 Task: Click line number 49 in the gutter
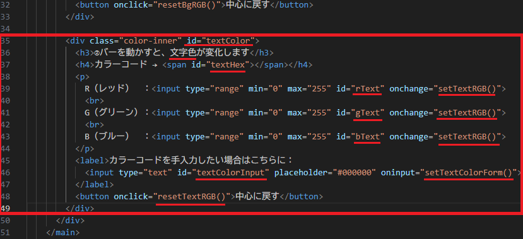[5, 208]
